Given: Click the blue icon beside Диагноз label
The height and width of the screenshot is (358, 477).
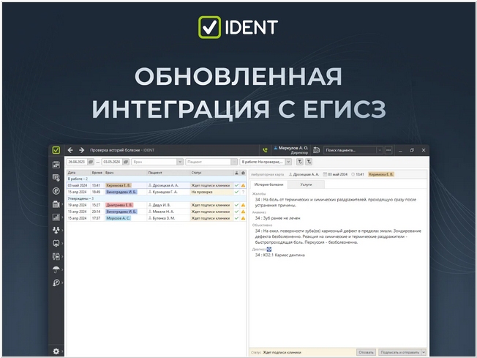Looking at the screenshot, I should (x=269, y=250).
